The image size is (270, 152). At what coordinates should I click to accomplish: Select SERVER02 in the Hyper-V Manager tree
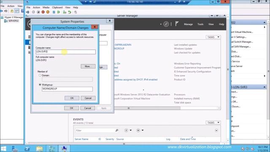(13, 21)
